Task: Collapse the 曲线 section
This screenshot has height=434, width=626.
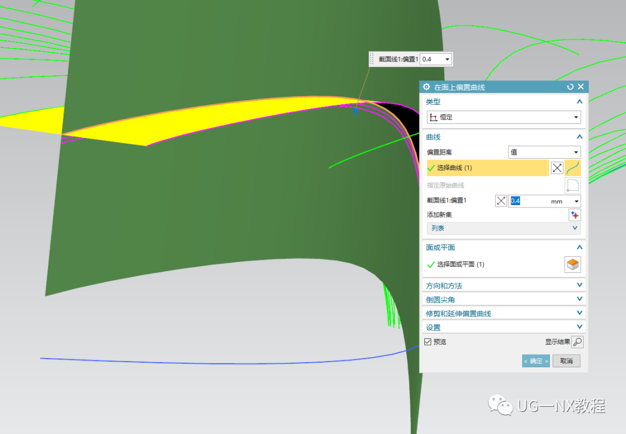Action: (579, 137)
